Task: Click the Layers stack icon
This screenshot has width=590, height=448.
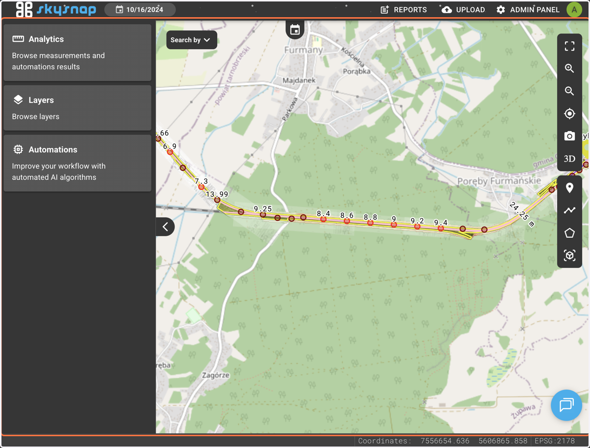Action: pos(18,100)
